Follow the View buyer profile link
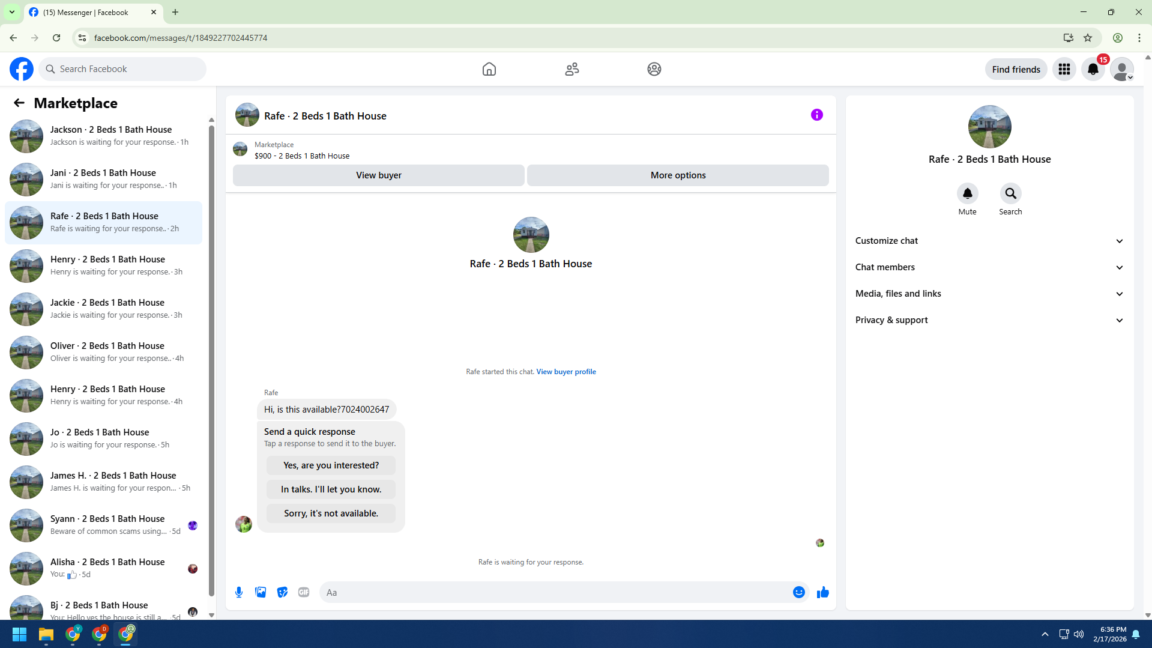The image size is (1152, 648). pos(566,372)
